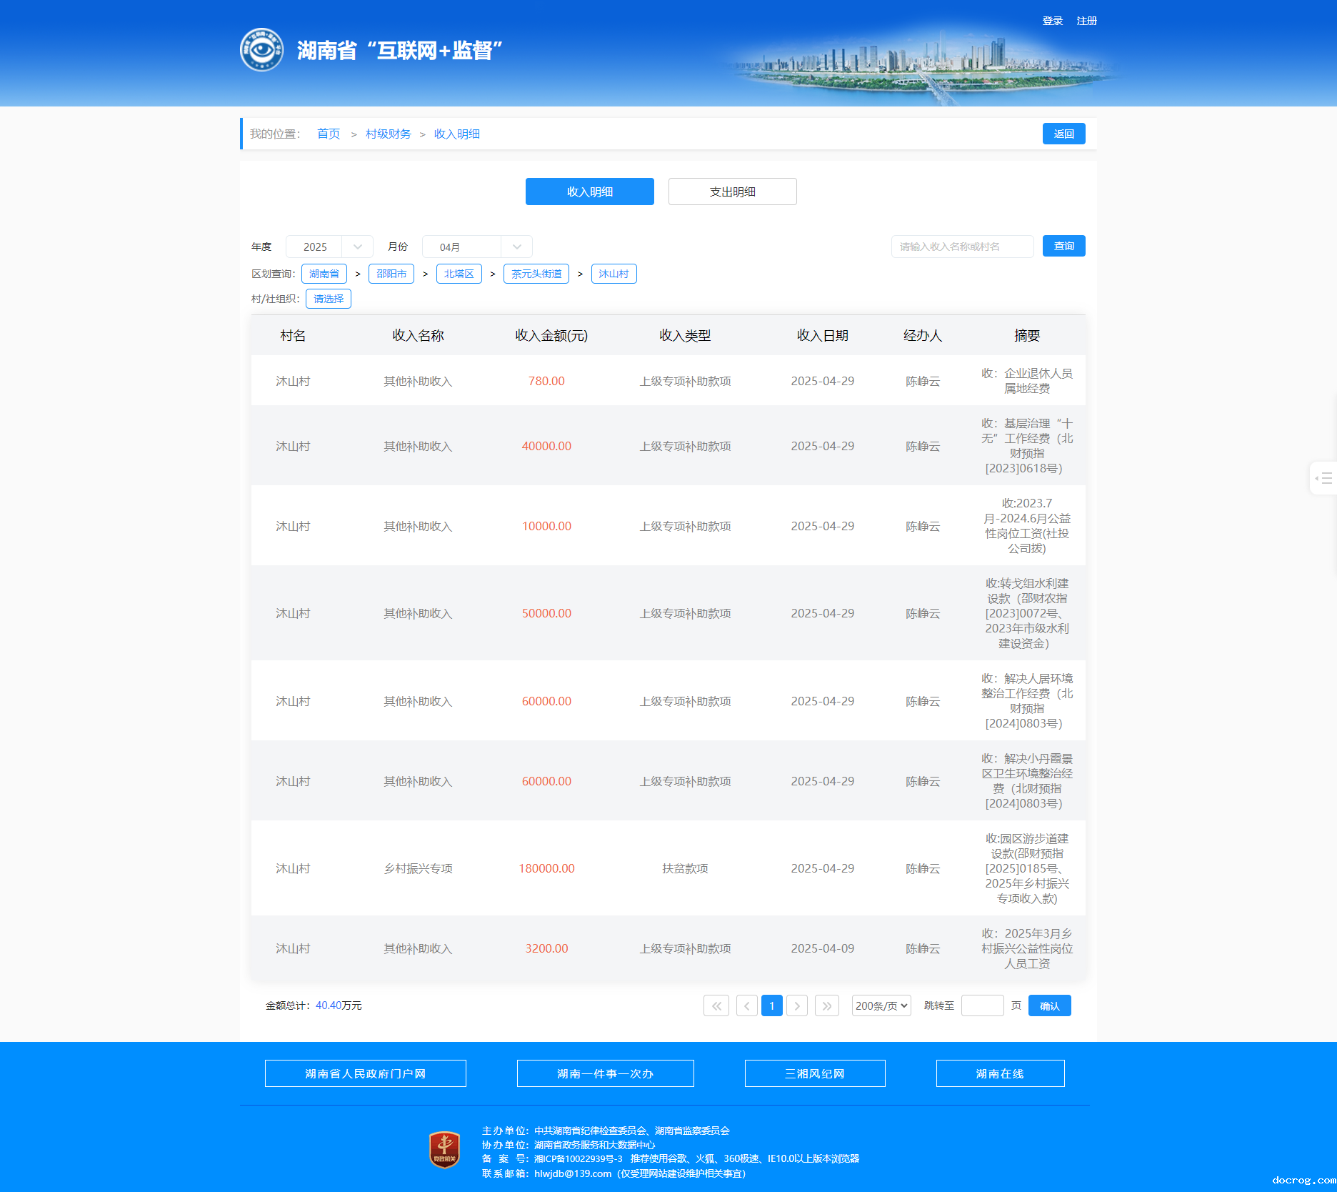Click the red party emblem badge in footer
1337x1192 pixels.
(x=444, y=1150)
